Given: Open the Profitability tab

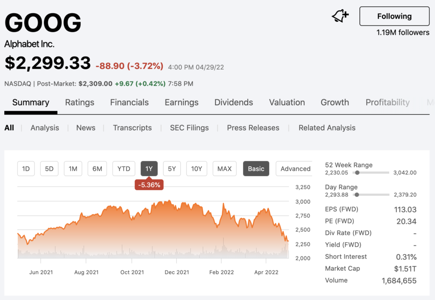Looking at the screenshot, I should point(387,103).
